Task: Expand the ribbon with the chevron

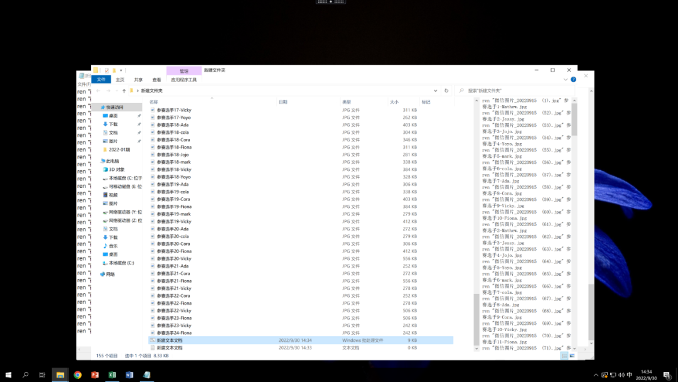Action: 566,80
